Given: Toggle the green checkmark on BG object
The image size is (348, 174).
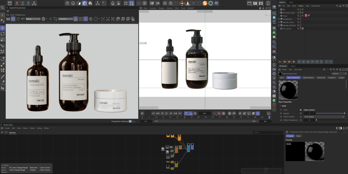Looking at the screenshot, I should pyautogui.click(x=302, y=10).
